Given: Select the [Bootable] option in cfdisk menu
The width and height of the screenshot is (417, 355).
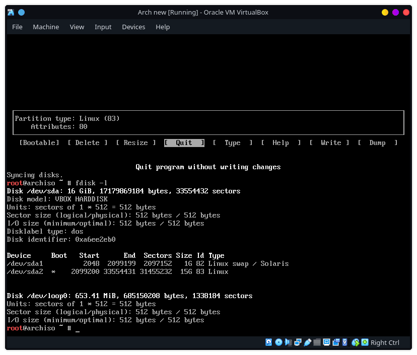Looking at the screenshot, I should click(39, 143).
